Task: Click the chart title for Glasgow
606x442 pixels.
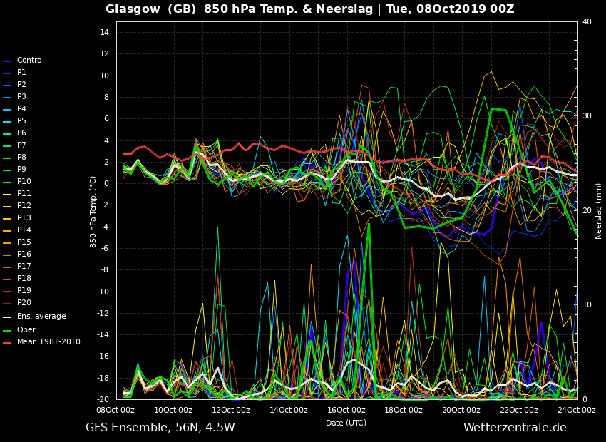Action: point(309,9)
